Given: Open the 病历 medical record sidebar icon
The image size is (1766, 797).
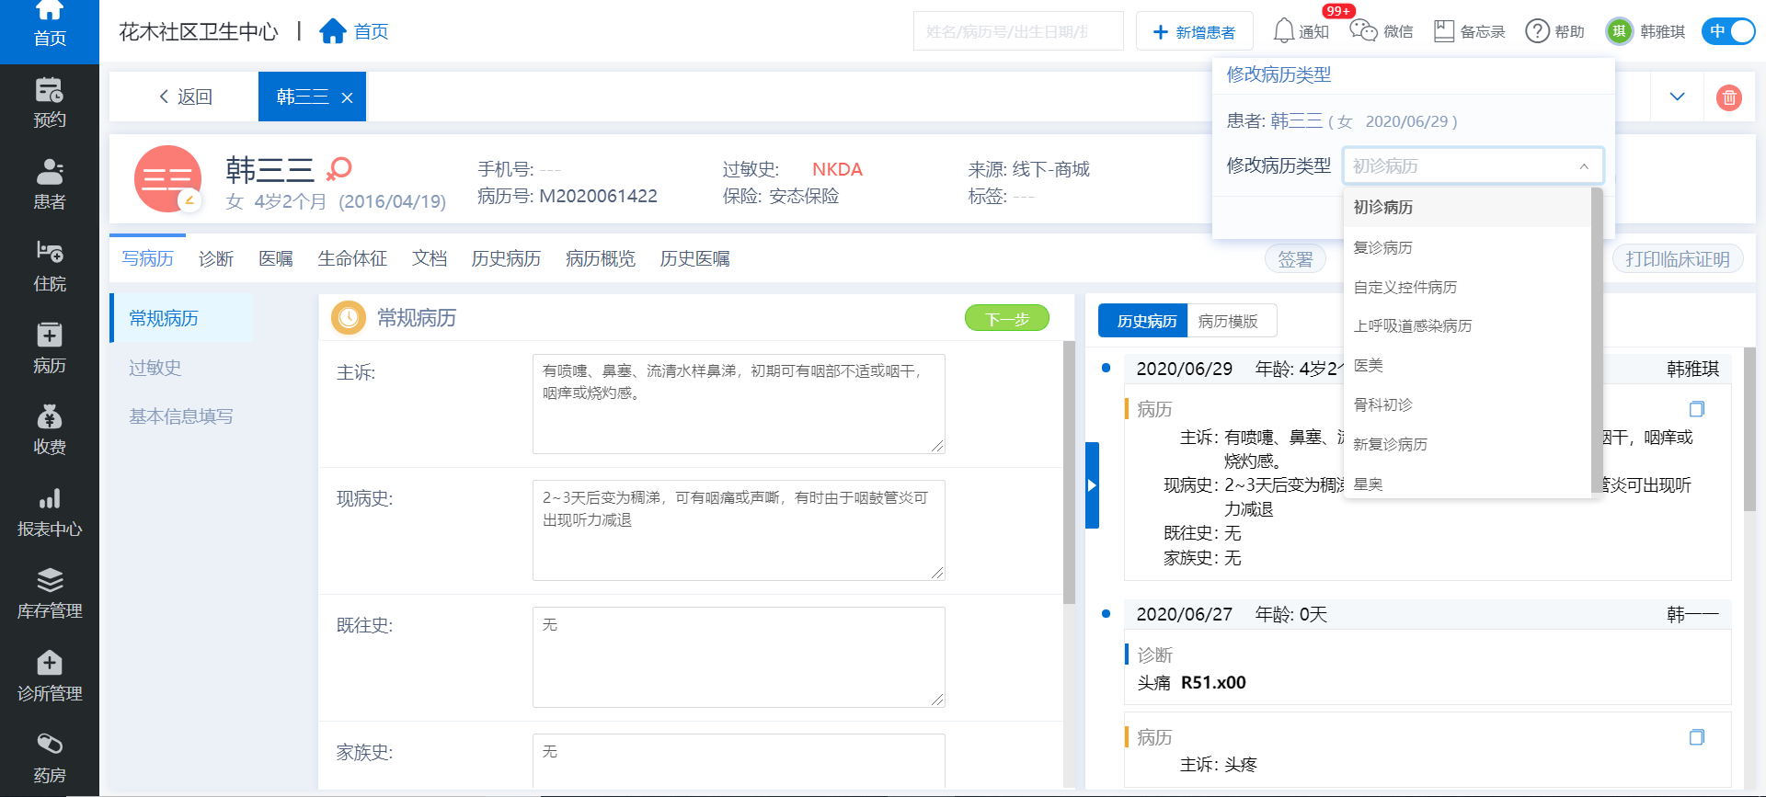Looking at the screenshot, I should 50,335.
